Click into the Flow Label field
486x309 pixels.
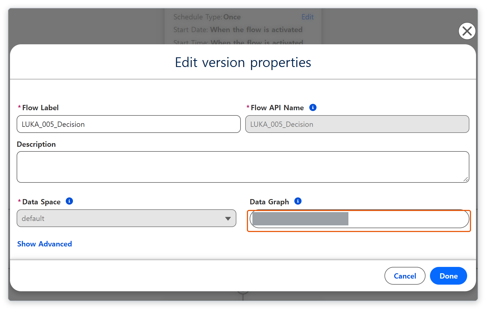tap(129, 124)
